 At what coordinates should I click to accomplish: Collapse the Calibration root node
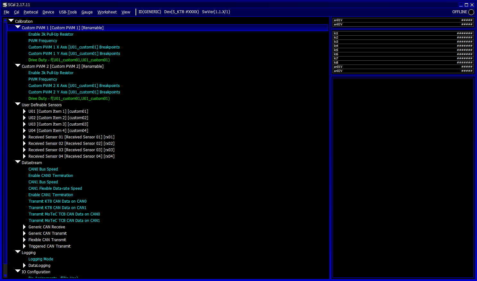(x=11, y=21)
